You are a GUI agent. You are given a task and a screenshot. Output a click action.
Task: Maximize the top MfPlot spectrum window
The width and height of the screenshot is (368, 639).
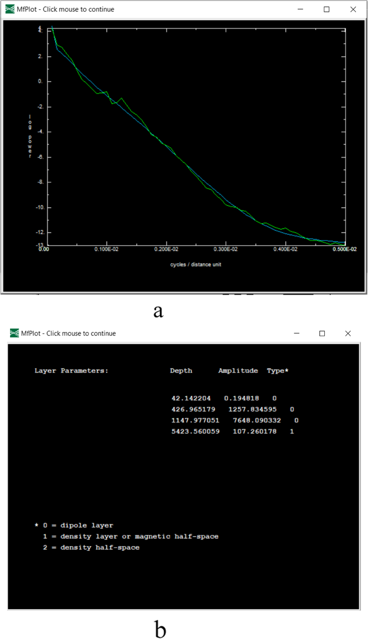tap(326, 9)
